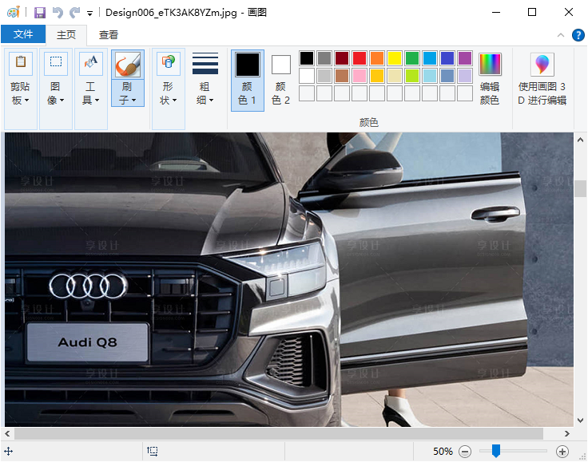588x462 pixels.
Task: Pick the red color swatch
Action: [x=360, y=58]
